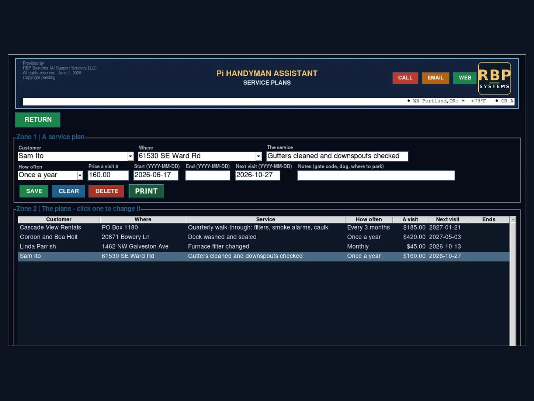Delete the selected service plan
This screenshot has width=534, height=401.
(x=107, y=191)
